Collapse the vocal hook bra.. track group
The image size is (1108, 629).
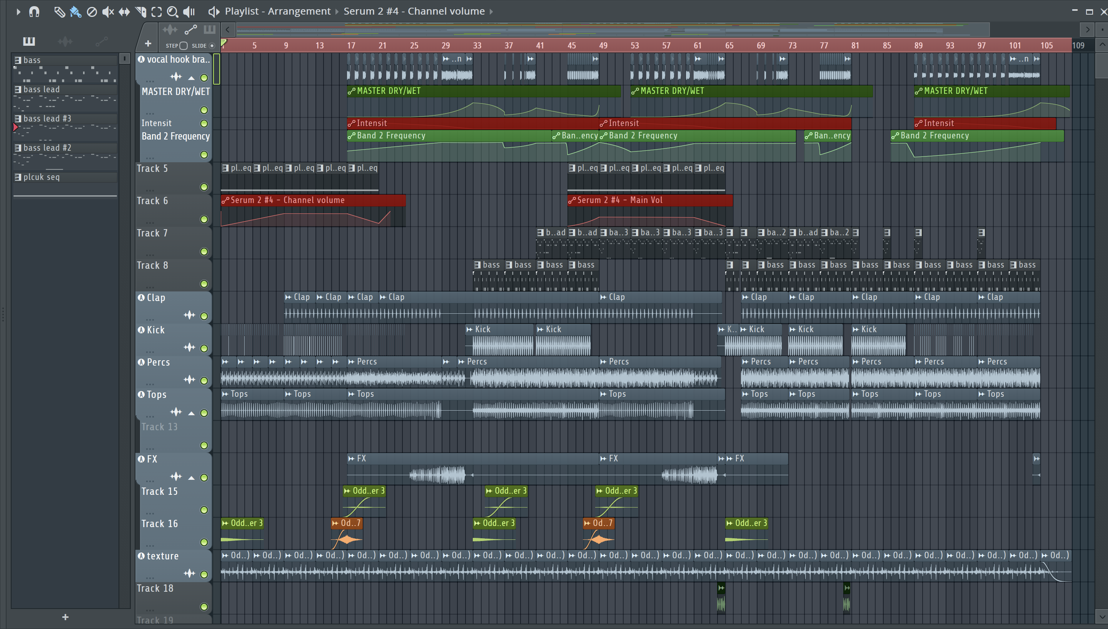[x=191, y=78]
